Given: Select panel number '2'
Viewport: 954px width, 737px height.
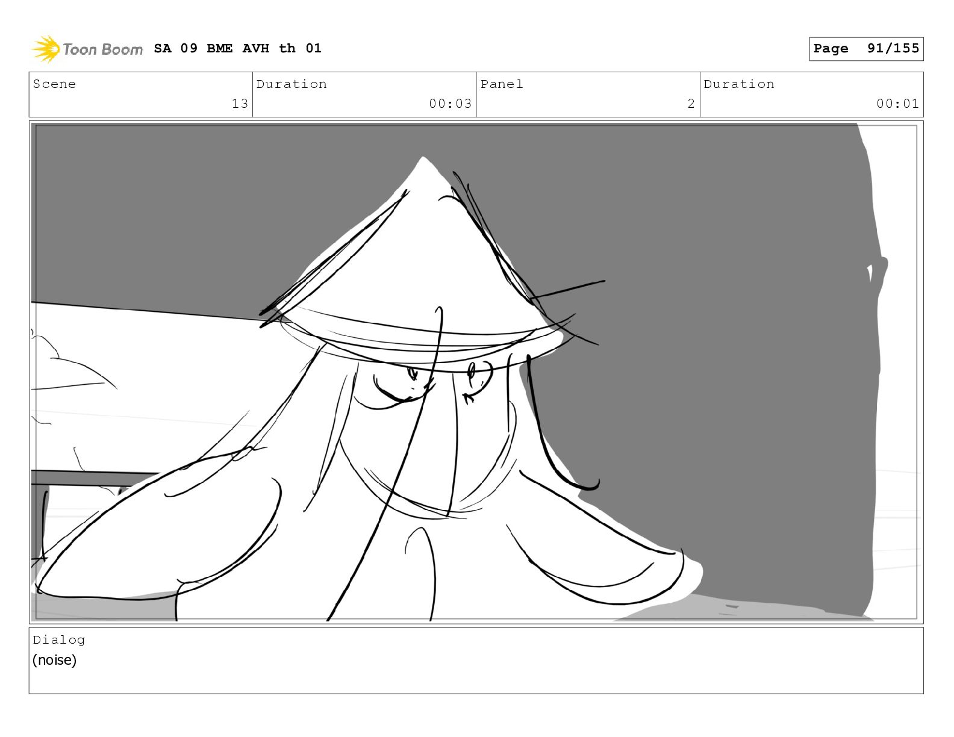Looking at the screenshot, I should tap(691, 104).
